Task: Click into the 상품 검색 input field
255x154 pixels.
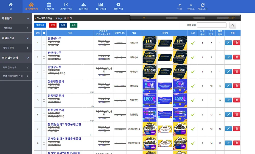Action: tap(211, 25)
